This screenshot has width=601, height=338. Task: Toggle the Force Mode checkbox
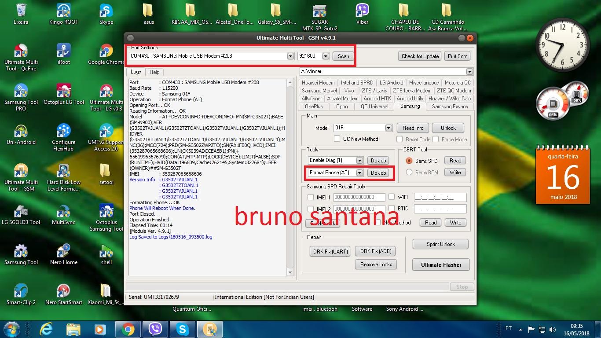pos(436,139)
